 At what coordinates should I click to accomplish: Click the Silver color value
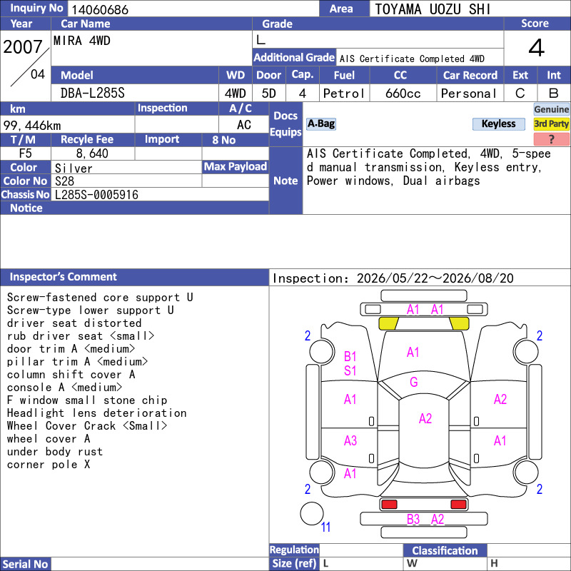74,168
